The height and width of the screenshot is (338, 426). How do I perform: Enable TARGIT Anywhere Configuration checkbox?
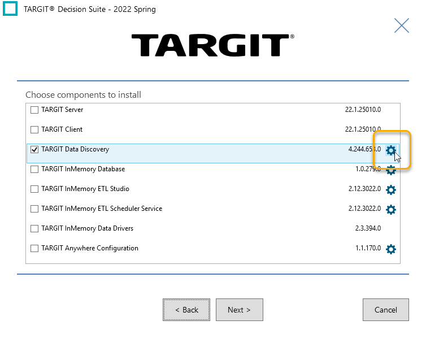(x=34, y=248)
